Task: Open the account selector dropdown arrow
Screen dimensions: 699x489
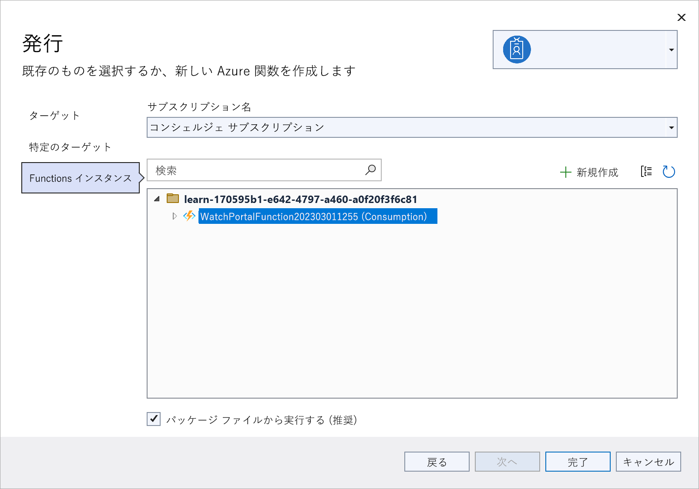Action: click(671, 50)
